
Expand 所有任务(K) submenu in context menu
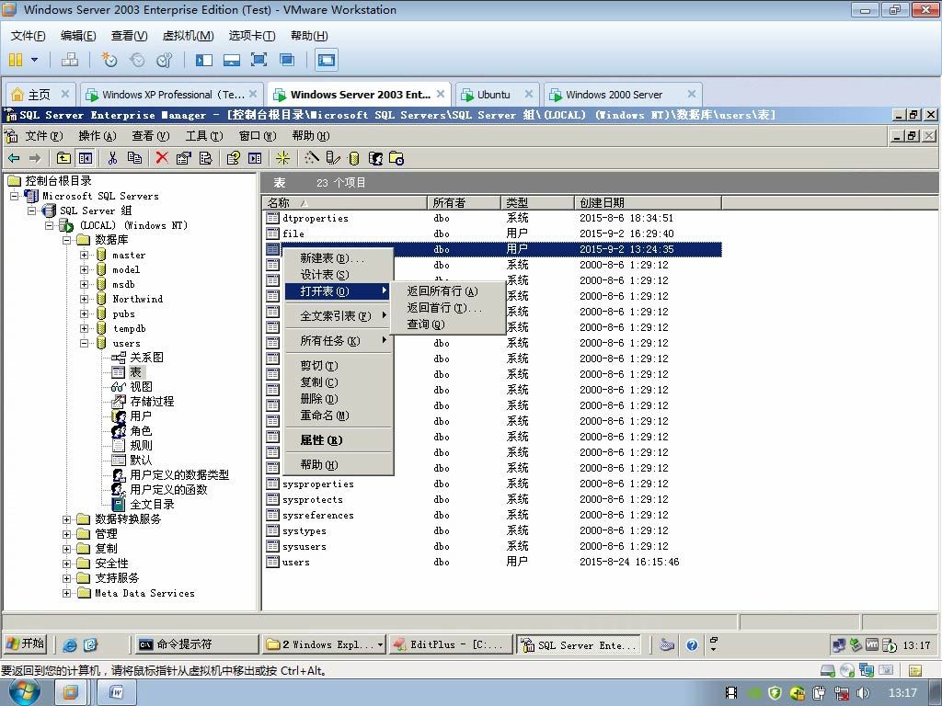[x=339, y=340]
